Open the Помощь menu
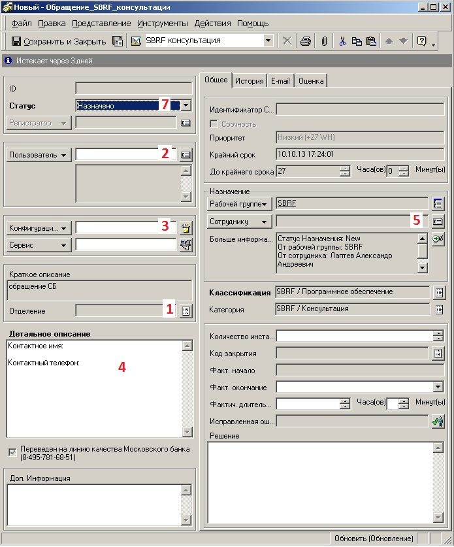 tap(253, 24)
